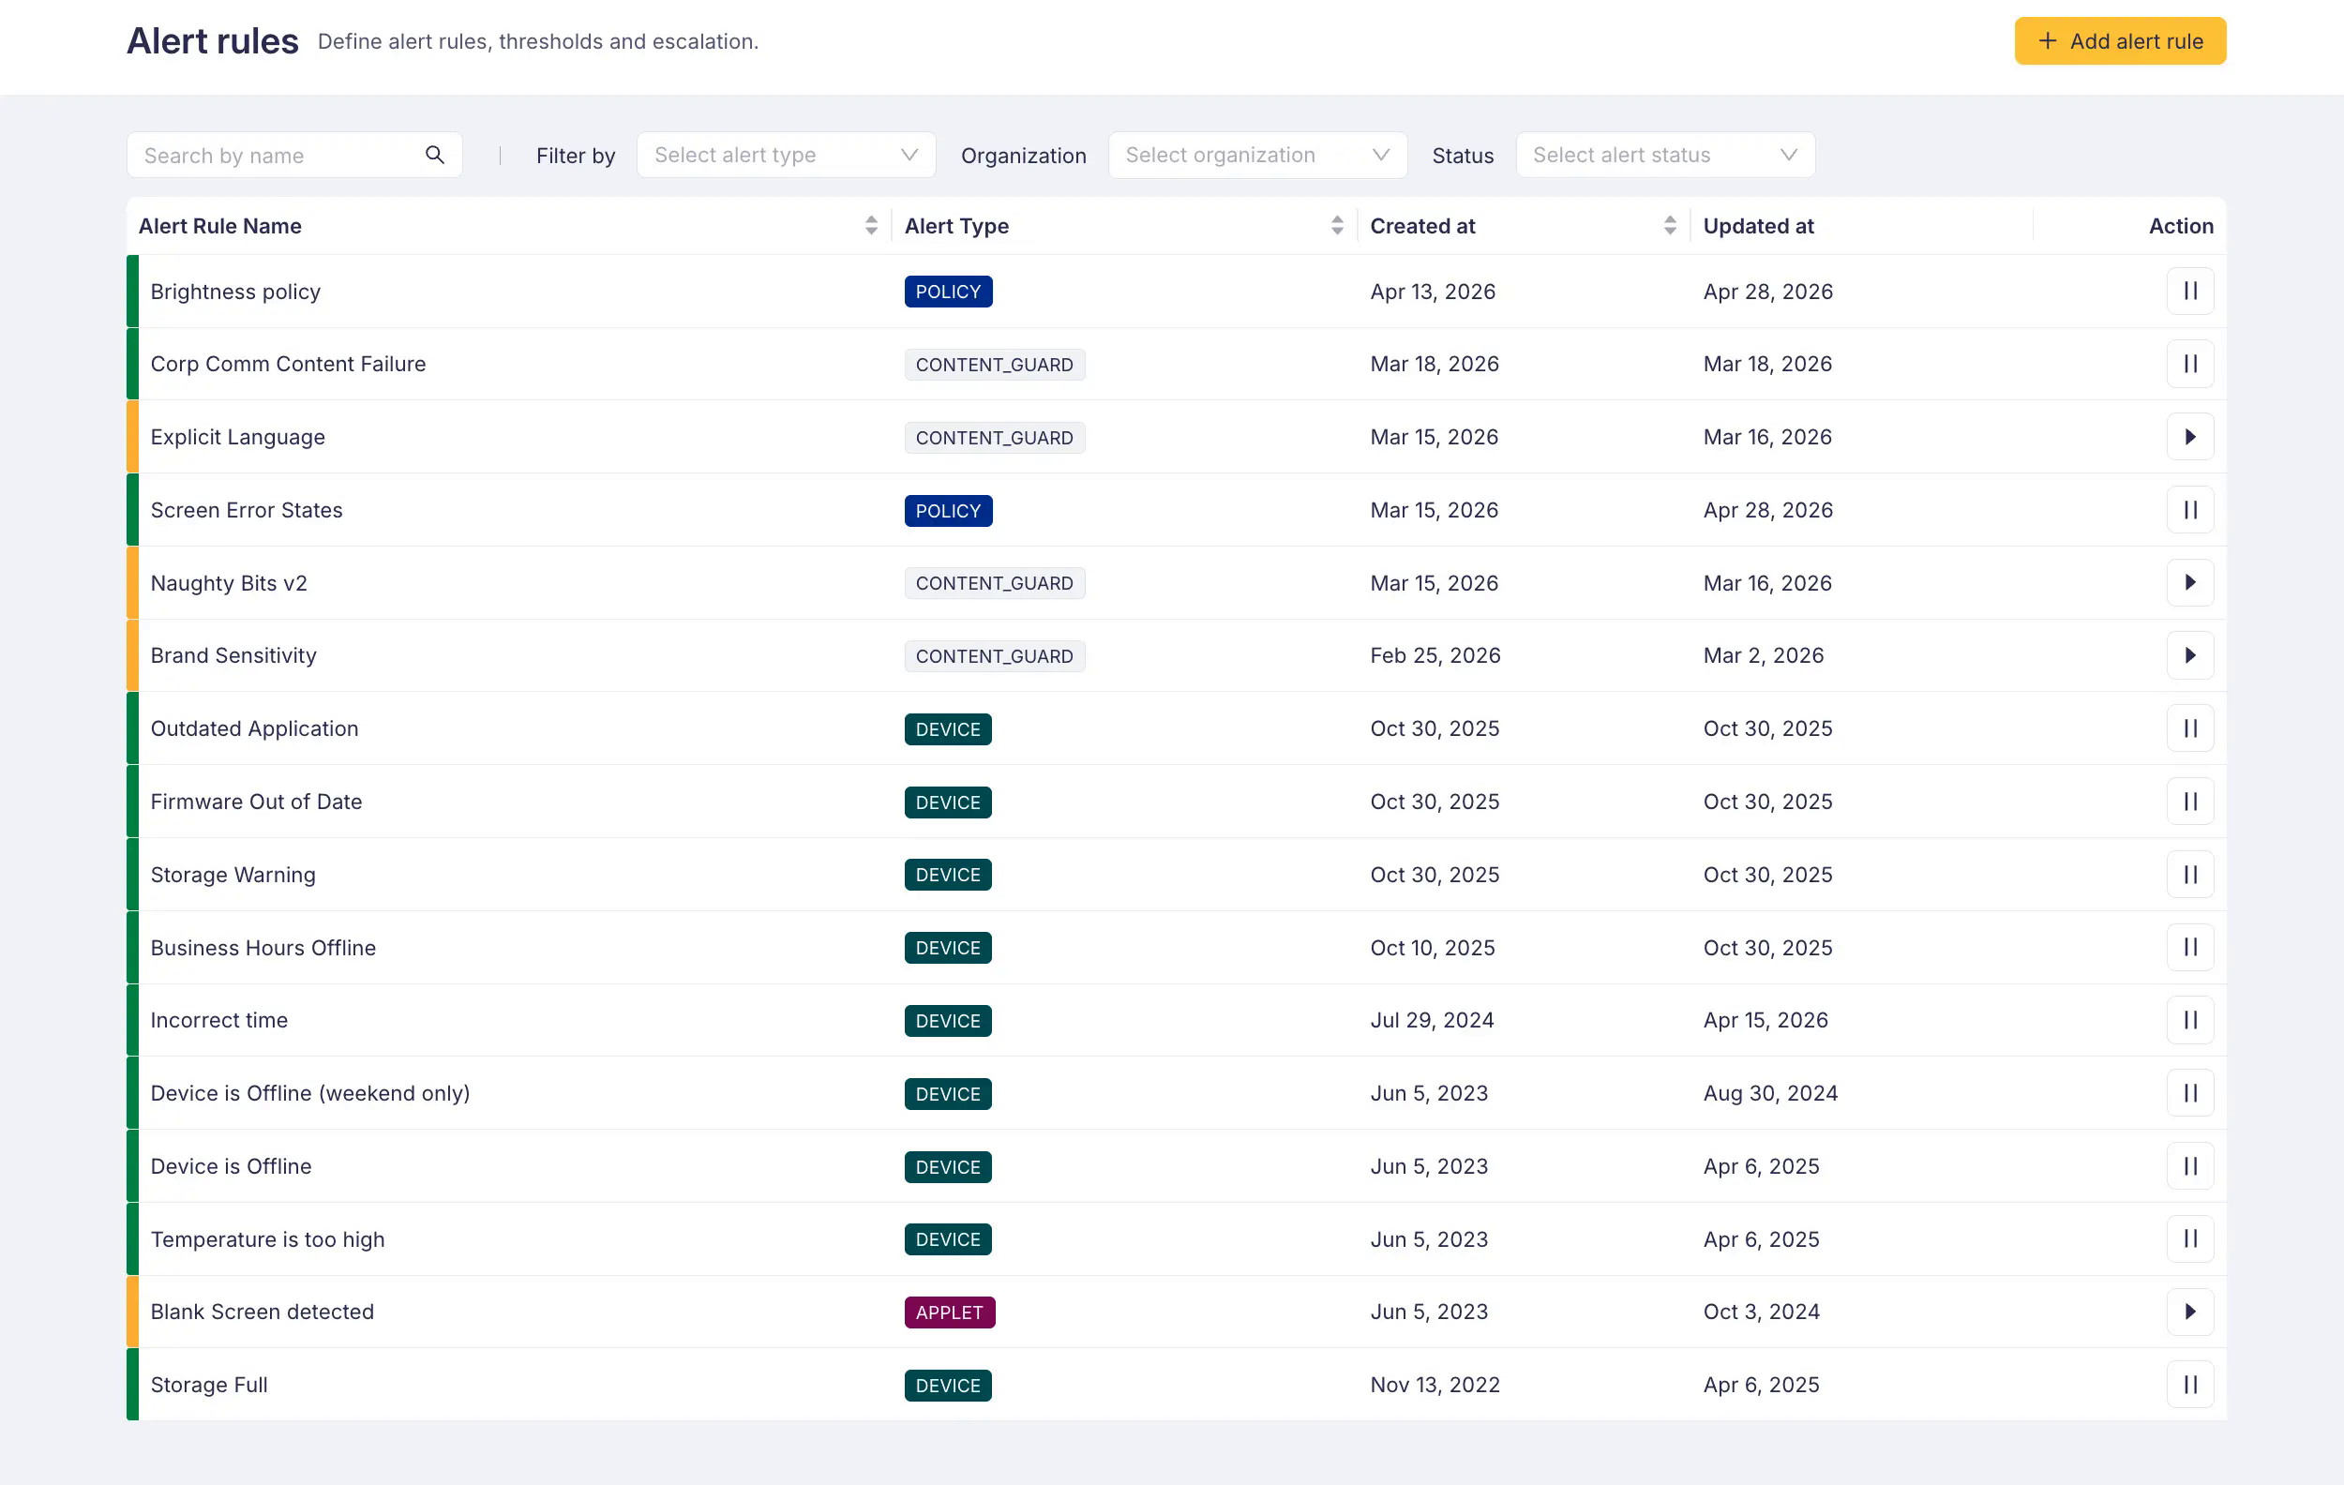Select the Apr 15, 2026 updated date
The width and height of the screenshot is (2344, 1485).
pos(1765,1020)
